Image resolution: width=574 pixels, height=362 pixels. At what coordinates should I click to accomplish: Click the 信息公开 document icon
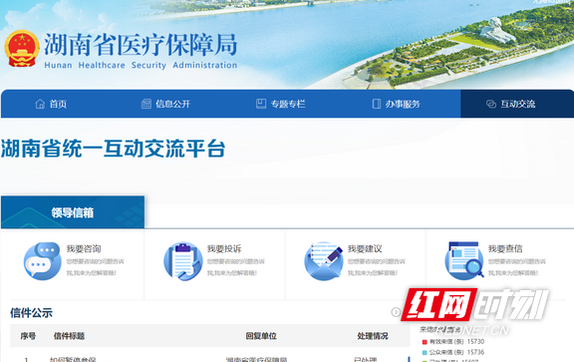tap(146, 104)
